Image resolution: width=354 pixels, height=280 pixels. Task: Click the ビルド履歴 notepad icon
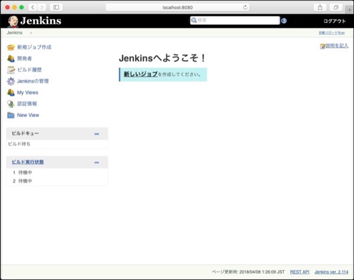11,70
